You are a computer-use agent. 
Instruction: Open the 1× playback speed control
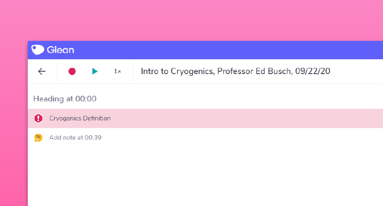point(117,71)
